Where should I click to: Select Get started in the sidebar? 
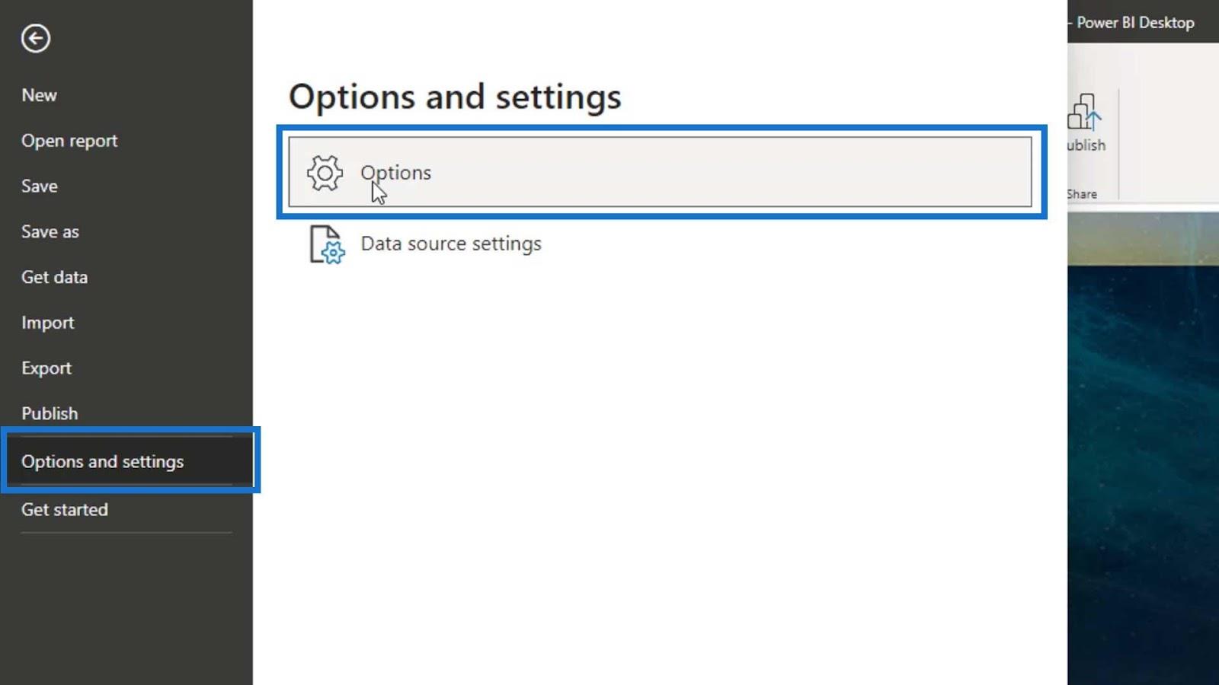click(65, 510)
